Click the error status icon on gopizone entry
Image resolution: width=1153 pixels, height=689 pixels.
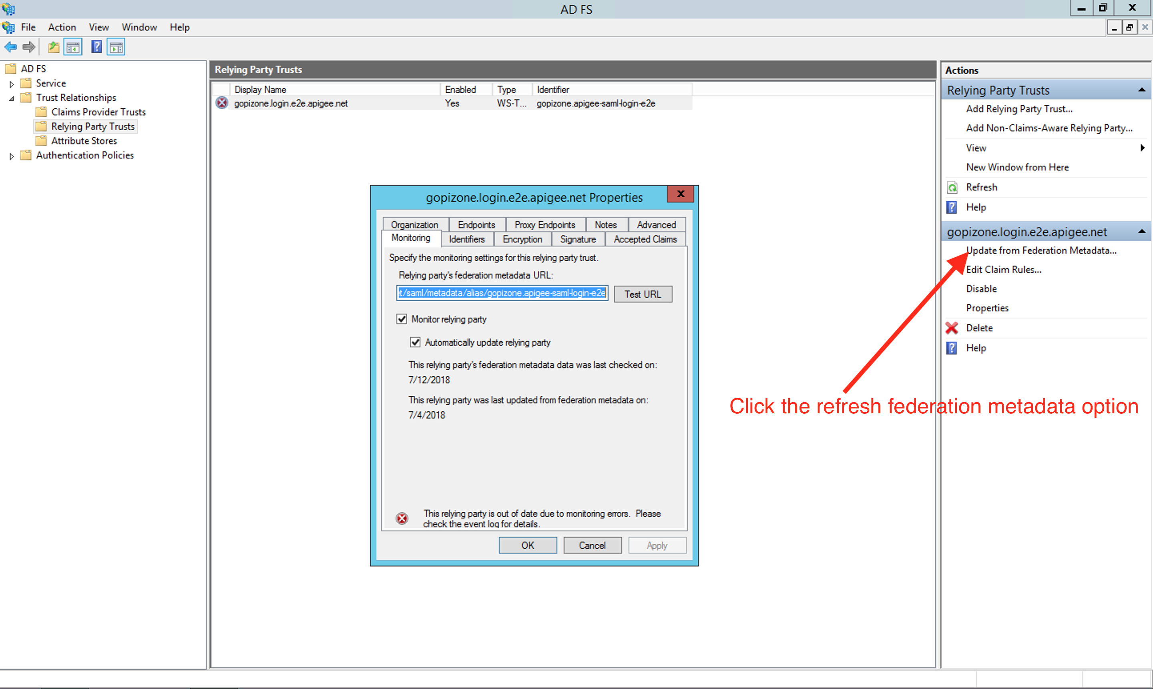click(223, 102)
